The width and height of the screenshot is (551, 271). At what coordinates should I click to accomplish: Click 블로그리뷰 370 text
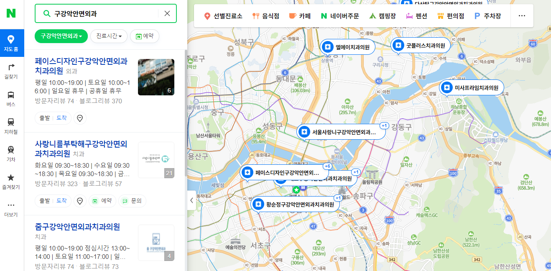(100, 101)
